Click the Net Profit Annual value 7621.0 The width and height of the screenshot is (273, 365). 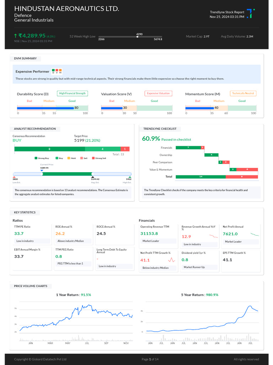(x=230, y=234)
